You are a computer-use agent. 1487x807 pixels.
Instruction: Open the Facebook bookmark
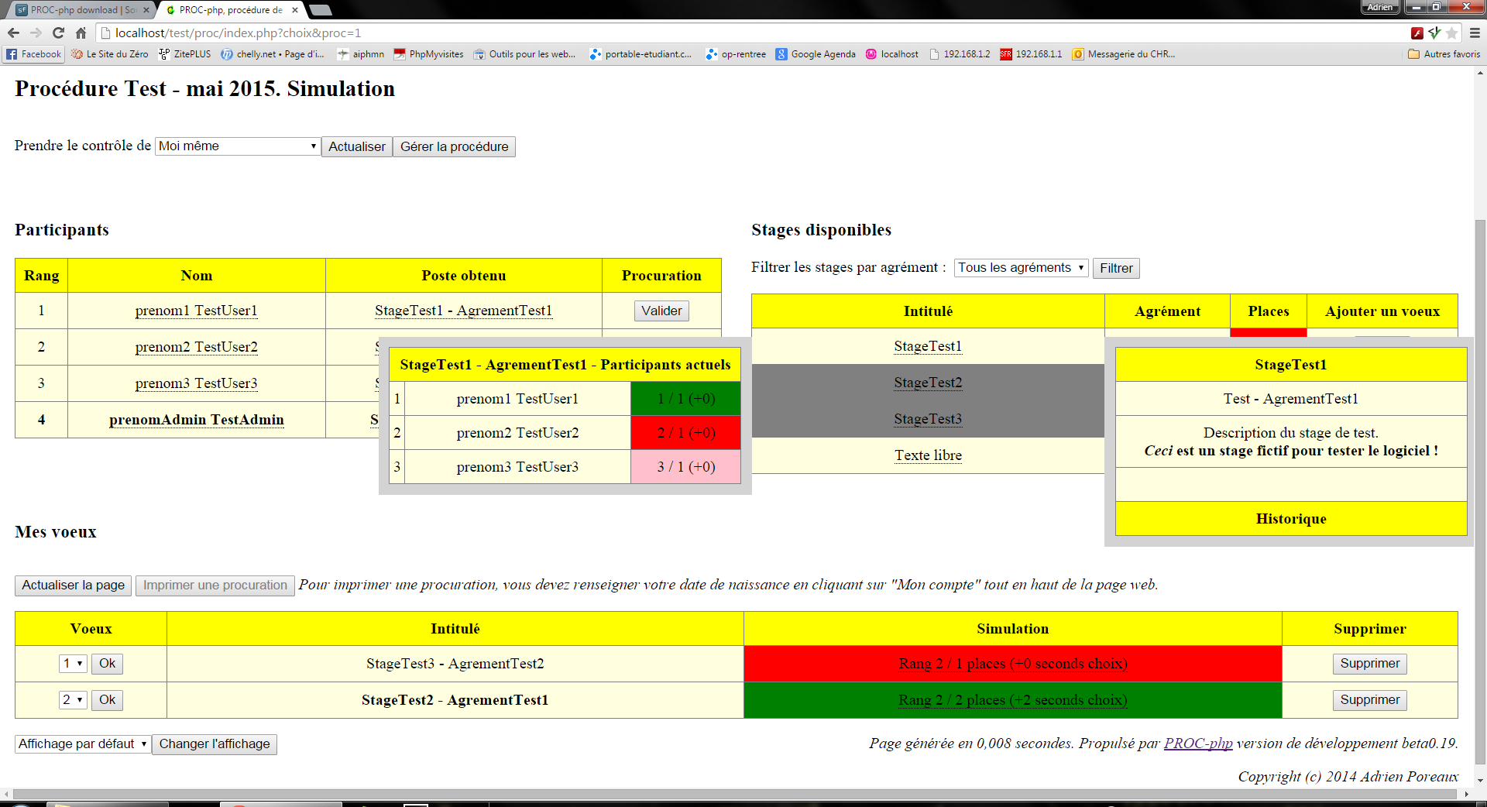coord(33,53)
